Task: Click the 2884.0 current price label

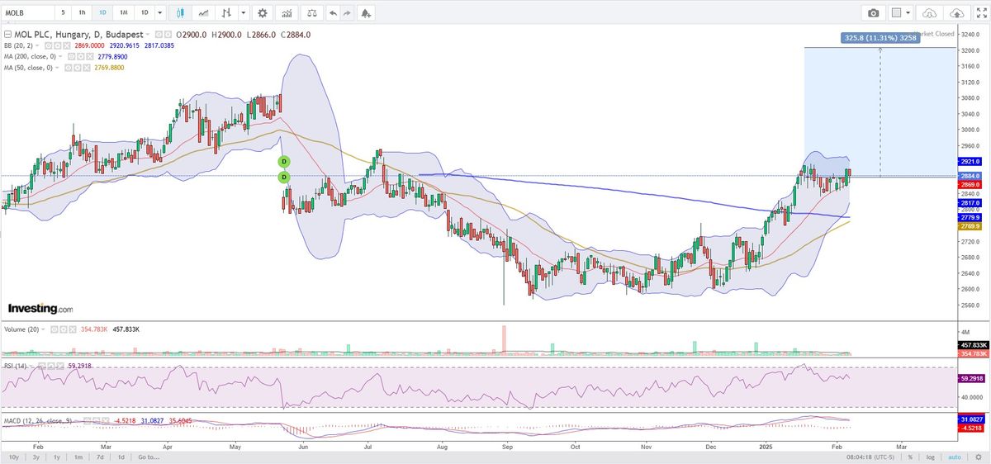Action: pyautogui.click(x=970, y=176)
